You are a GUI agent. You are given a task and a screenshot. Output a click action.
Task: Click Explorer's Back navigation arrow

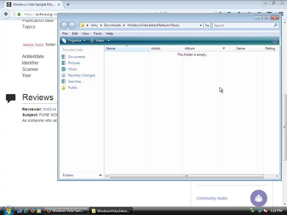[x=64, y=25]
